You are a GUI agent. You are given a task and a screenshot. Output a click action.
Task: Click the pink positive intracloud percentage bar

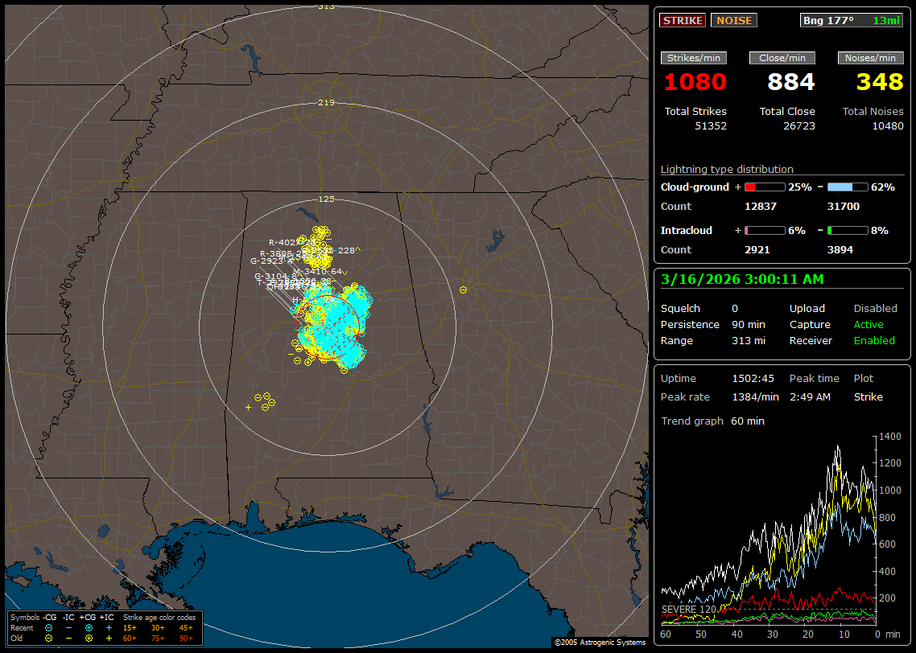click(764, 231)
